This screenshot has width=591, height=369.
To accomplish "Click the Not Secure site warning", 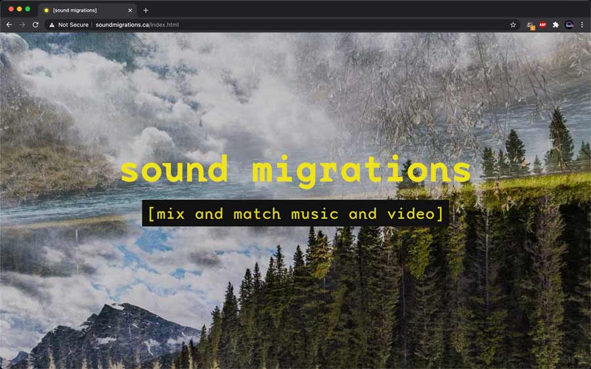I will [x=69, y=25].
